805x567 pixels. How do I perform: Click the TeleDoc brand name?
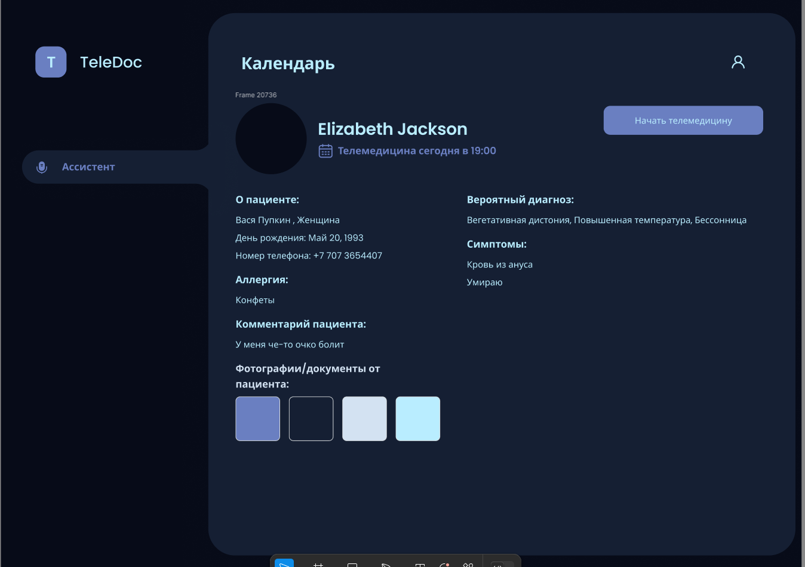(x=111, y=62)
